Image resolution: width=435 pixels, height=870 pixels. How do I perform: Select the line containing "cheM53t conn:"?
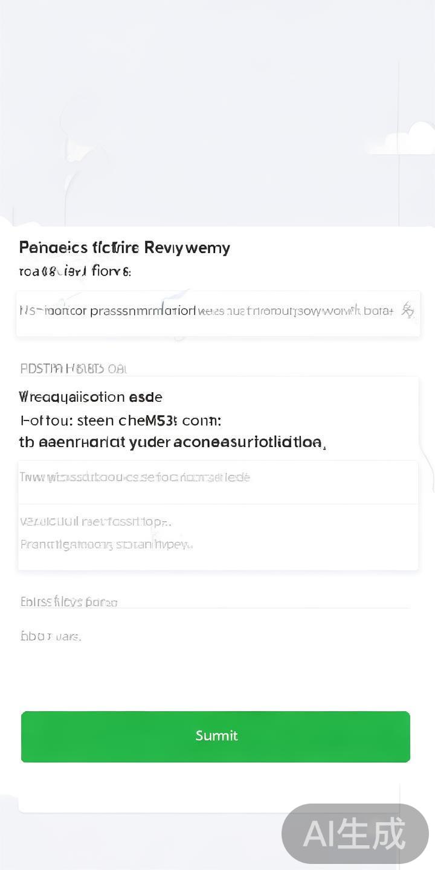click(x=121, y=420)
